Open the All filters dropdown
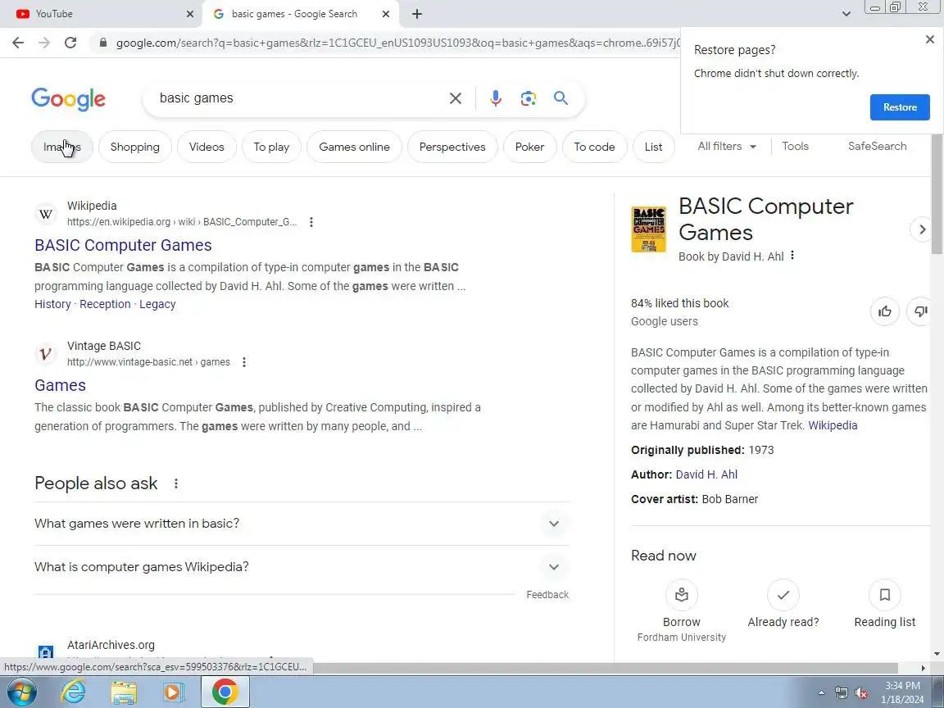Viewport: 944px width, 708px height. point(727,147)
